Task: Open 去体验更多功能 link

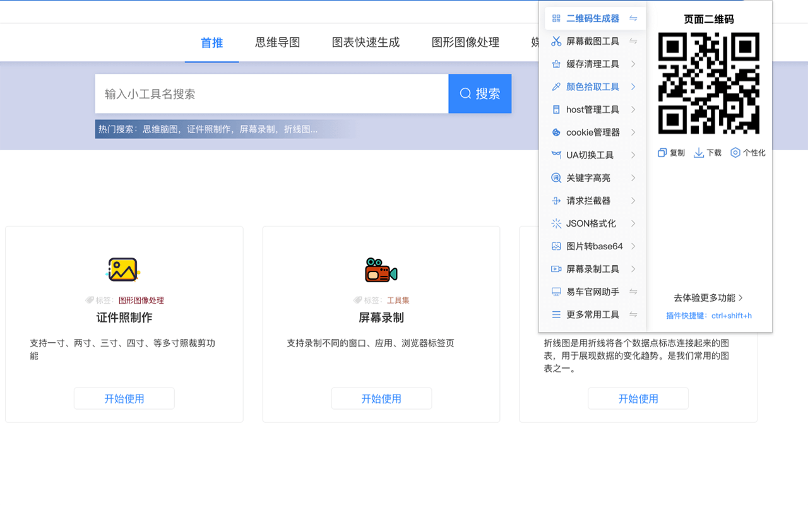Action: [x=708, y=297]
